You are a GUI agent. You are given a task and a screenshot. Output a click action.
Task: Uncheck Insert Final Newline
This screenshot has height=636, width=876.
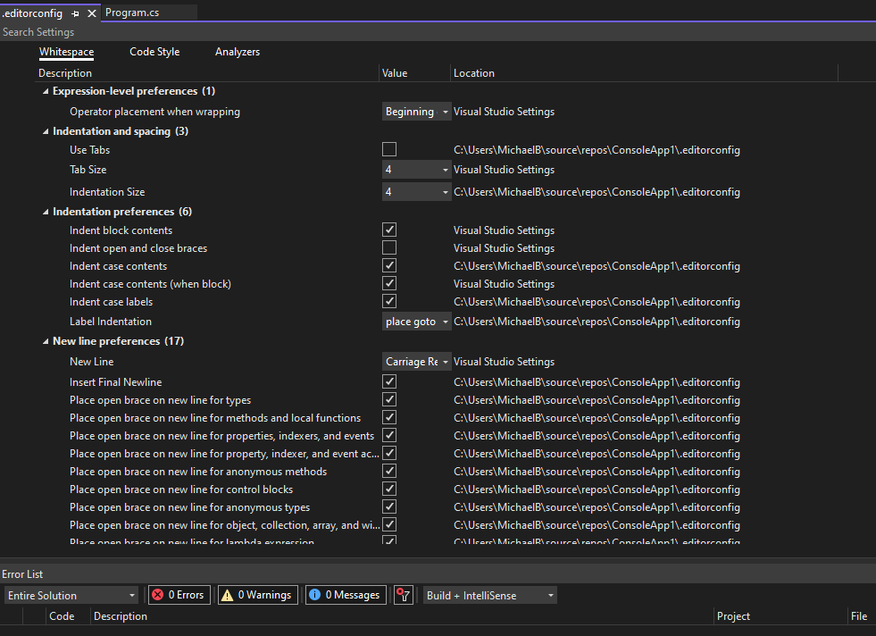[389, 381]
